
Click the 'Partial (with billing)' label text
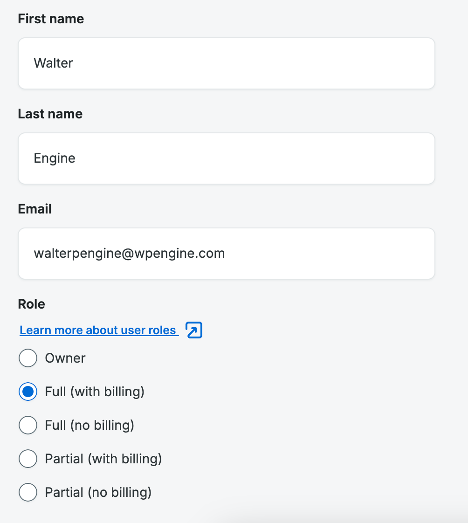[103, 459]
